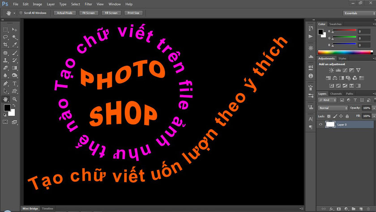Create a new group folder
Image resolution: width=376 pixels, height=212 pixels.
tap(354, 209)
